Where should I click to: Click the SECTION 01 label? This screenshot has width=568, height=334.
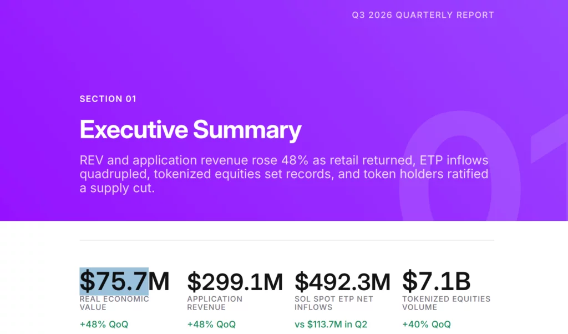(108, 99)
